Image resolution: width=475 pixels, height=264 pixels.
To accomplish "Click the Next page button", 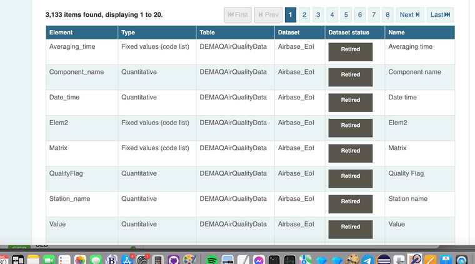I will (410, 14).
